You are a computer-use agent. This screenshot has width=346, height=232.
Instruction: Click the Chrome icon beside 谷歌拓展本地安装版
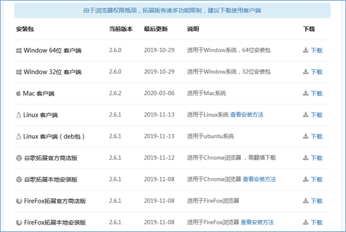click(x=19, y=179)
